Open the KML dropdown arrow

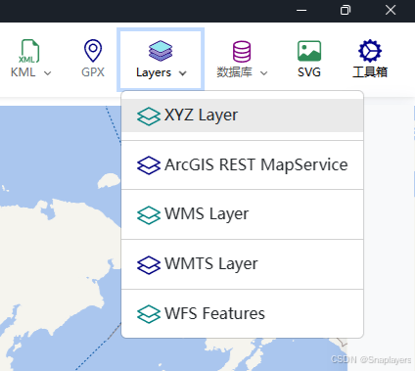48,73
